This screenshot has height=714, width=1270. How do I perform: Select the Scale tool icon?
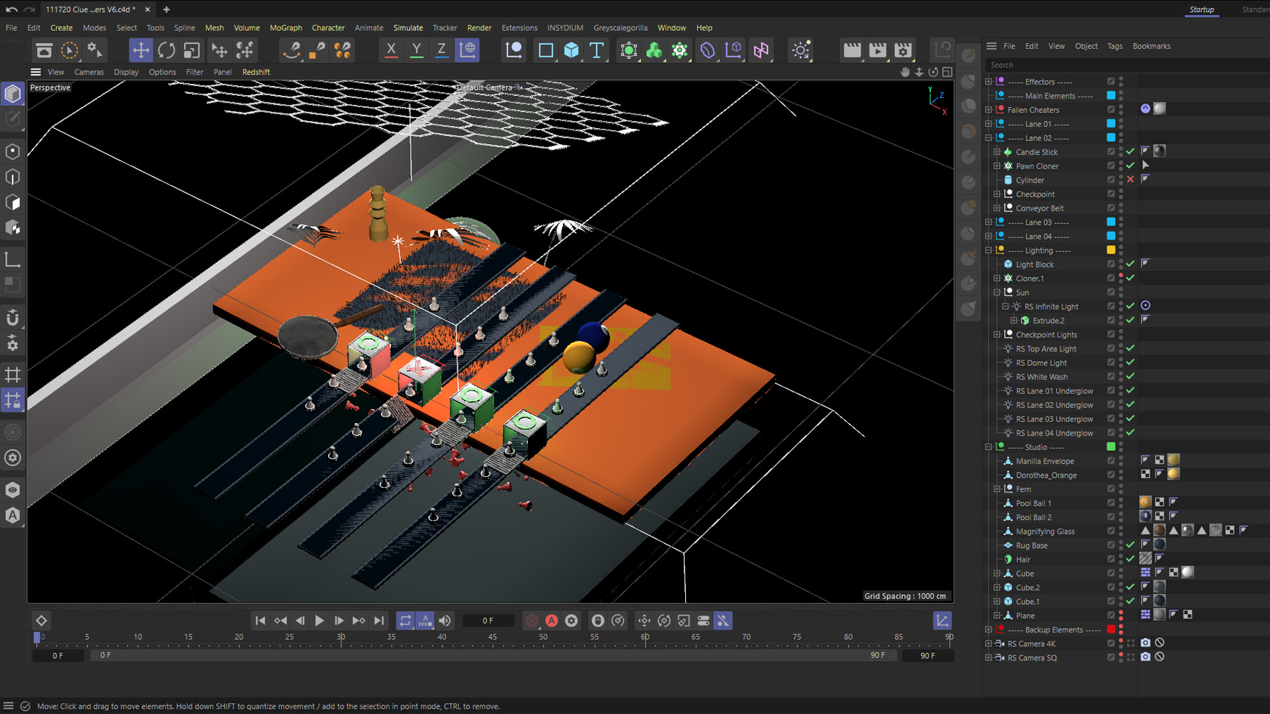coord(192,50)
